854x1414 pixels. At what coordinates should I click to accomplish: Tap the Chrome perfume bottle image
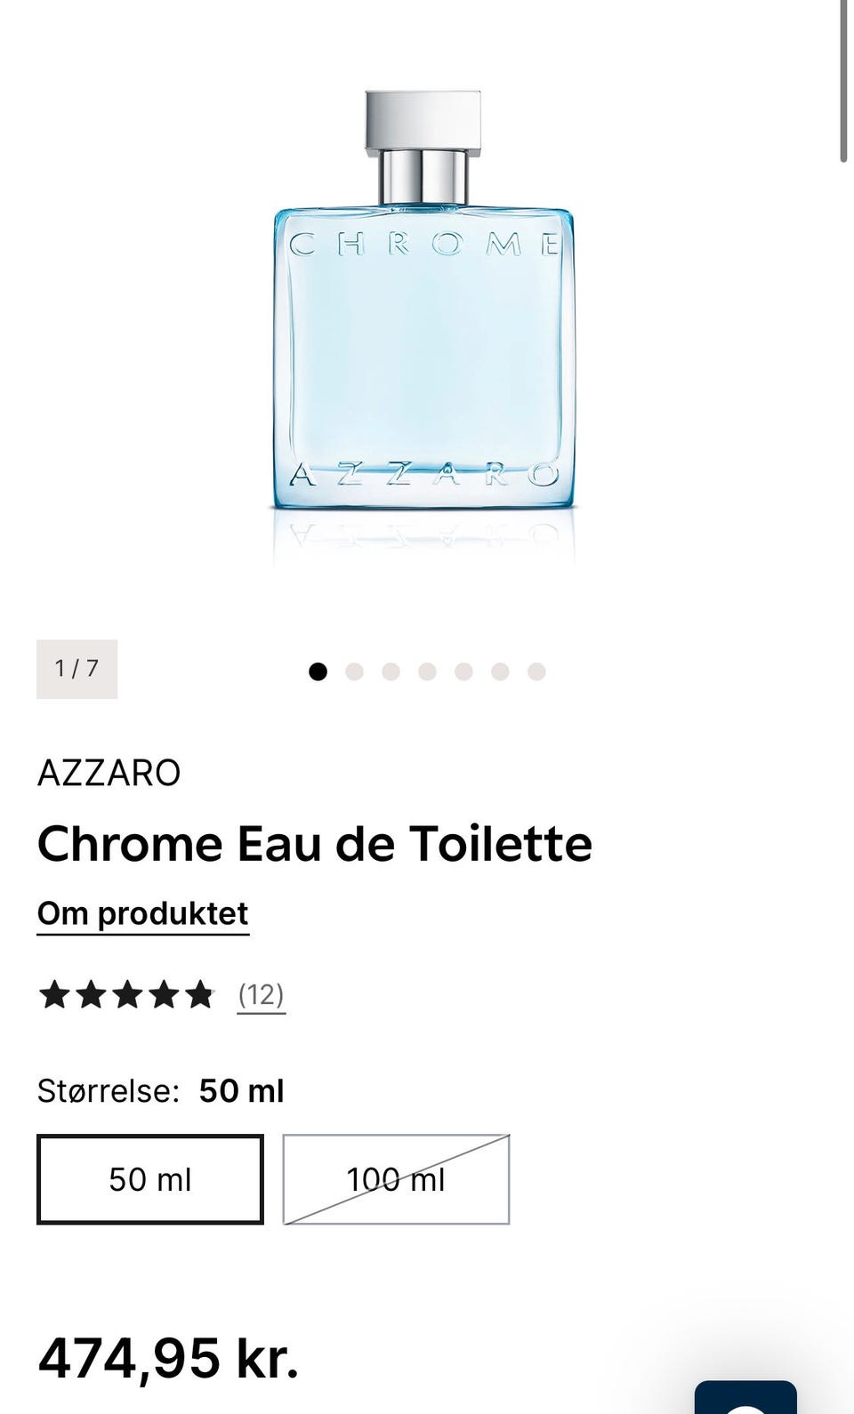coord(423,302)
